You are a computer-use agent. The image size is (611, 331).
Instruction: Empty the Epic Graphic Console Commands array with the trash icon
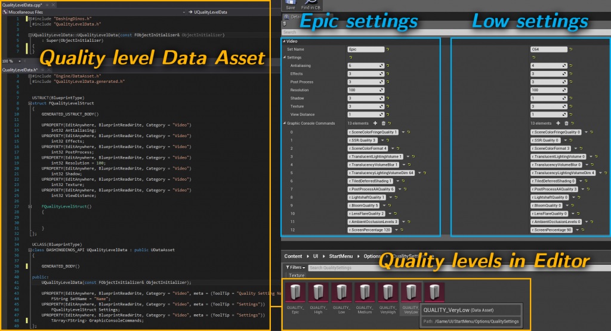coord(384,123)
